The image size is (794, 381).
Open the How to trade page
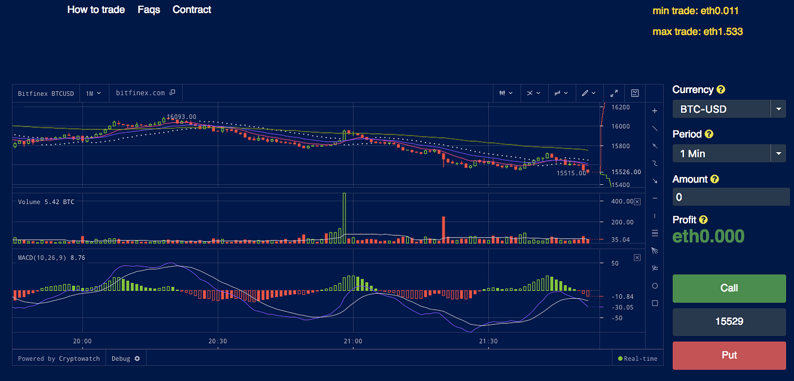click(x=96, y=10)
